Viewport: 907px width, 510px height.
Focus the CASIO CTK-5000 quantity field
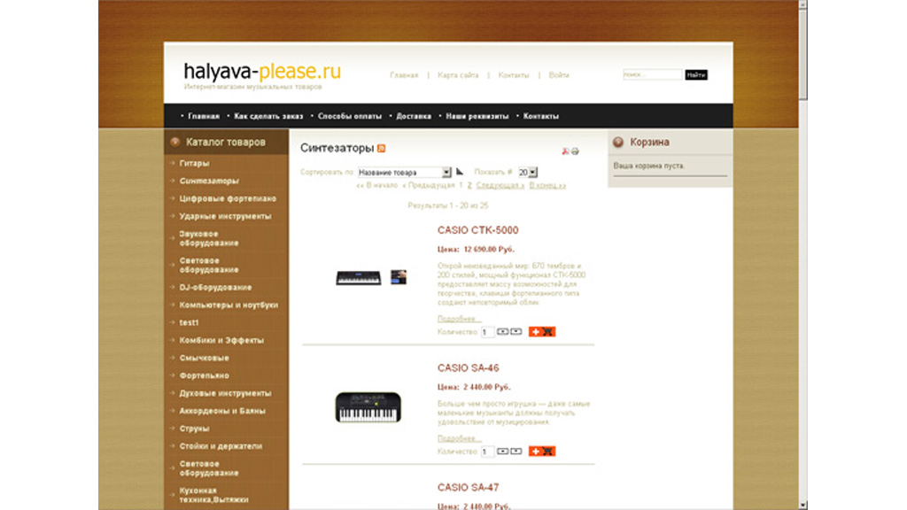(x=488, y=332)
